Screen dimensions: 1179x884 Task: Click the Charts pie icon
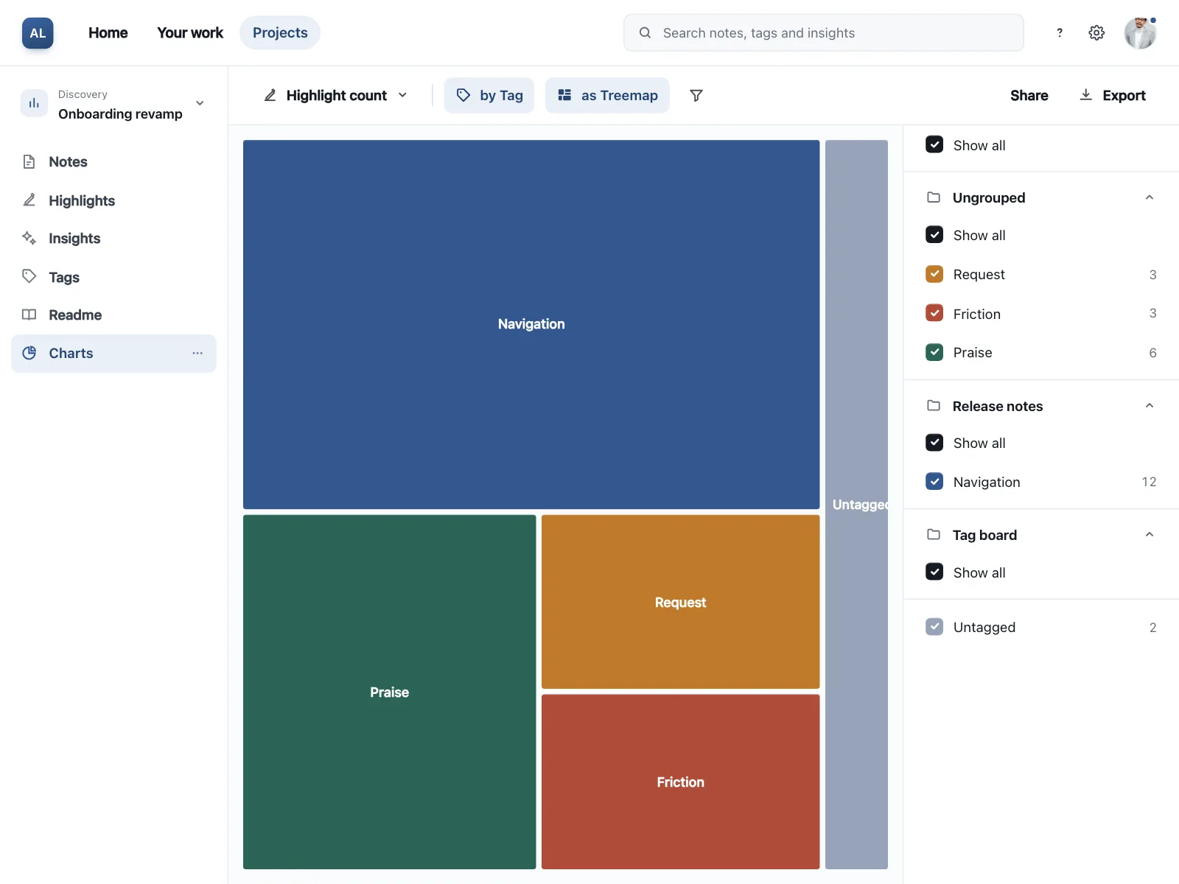(29, 353)
